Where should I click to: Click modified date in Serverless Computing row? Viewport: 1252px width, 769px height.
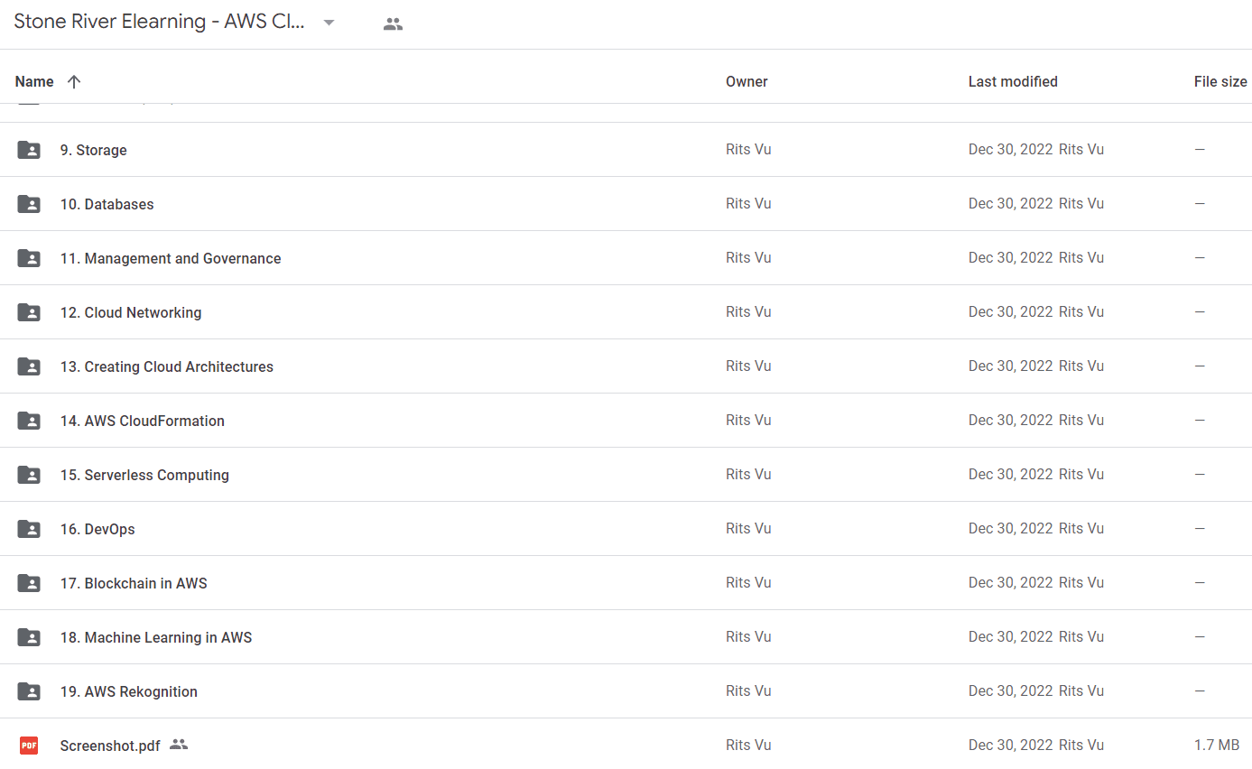pyautogui.click(x=1011, y=475)
